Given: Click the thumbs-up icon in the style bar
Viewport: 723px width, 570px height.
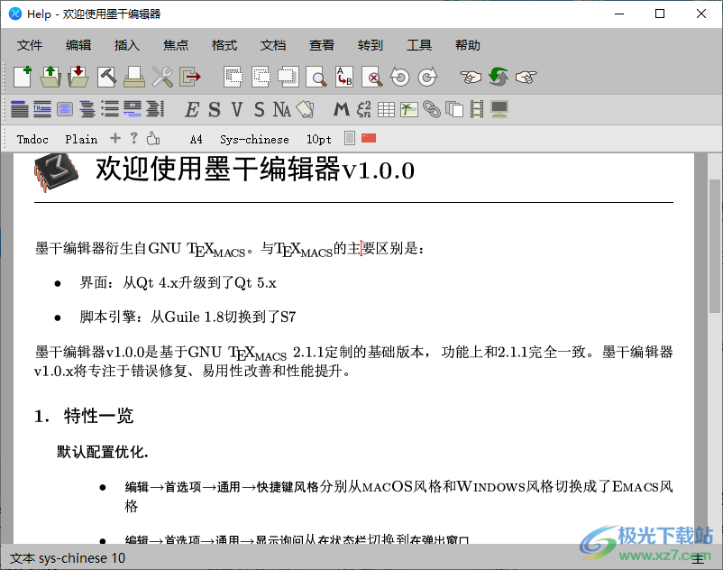Looking at the screenshot, I should pyautogui.click(x=152, y=138).
